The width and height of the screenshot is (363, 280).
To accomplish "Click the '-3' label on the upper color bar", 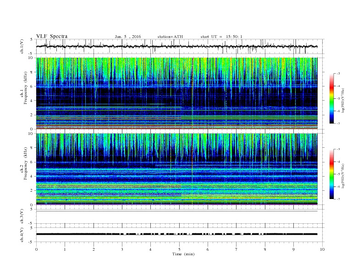I will click(x=338, y=74).
